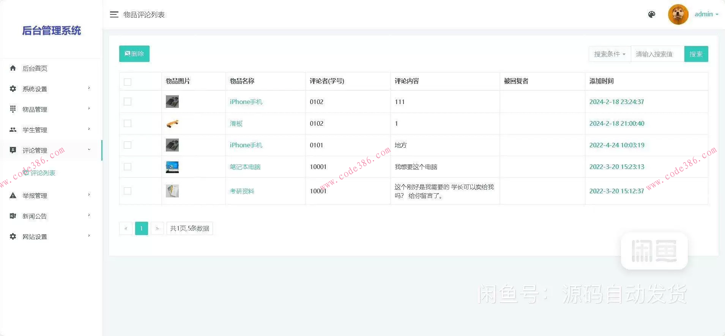Toggle the sidebar hamburger menu icon
The width and height of the screenshot is (725, 336).
pos(114,14)
